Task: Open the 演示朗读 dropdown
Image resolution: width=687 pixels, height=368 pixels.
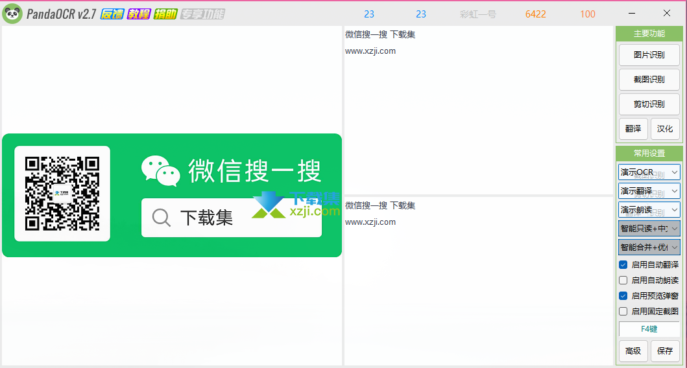Action: [x=649, y=210]
